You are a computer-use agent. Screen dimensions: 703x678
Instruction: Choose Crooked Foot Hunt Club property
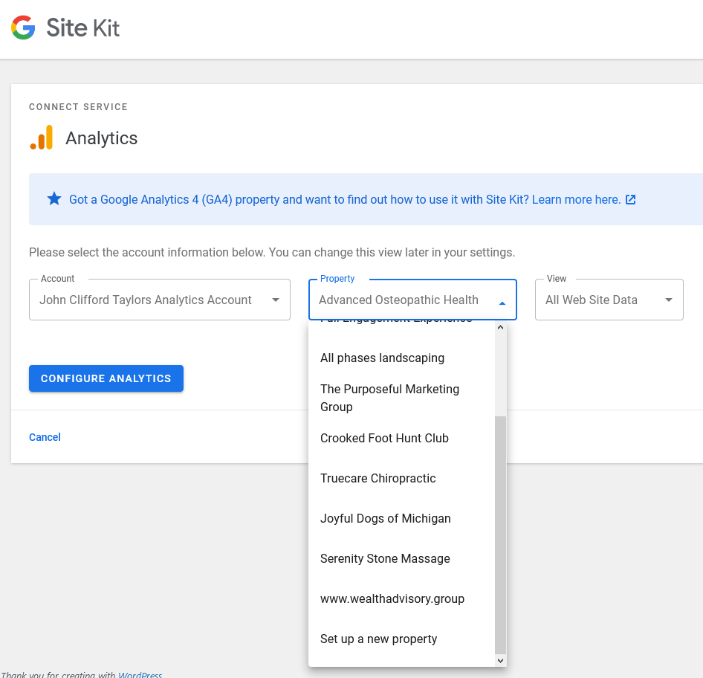402,438
